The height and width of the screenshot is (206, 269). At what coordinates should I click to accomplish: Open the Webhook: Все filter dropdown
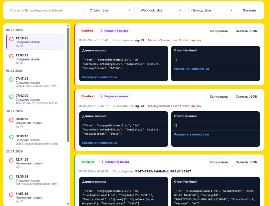(161, 11)
